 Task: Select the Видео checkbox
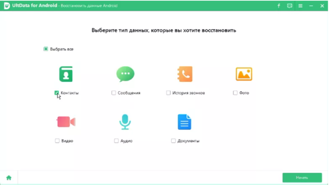click(57, 141)
